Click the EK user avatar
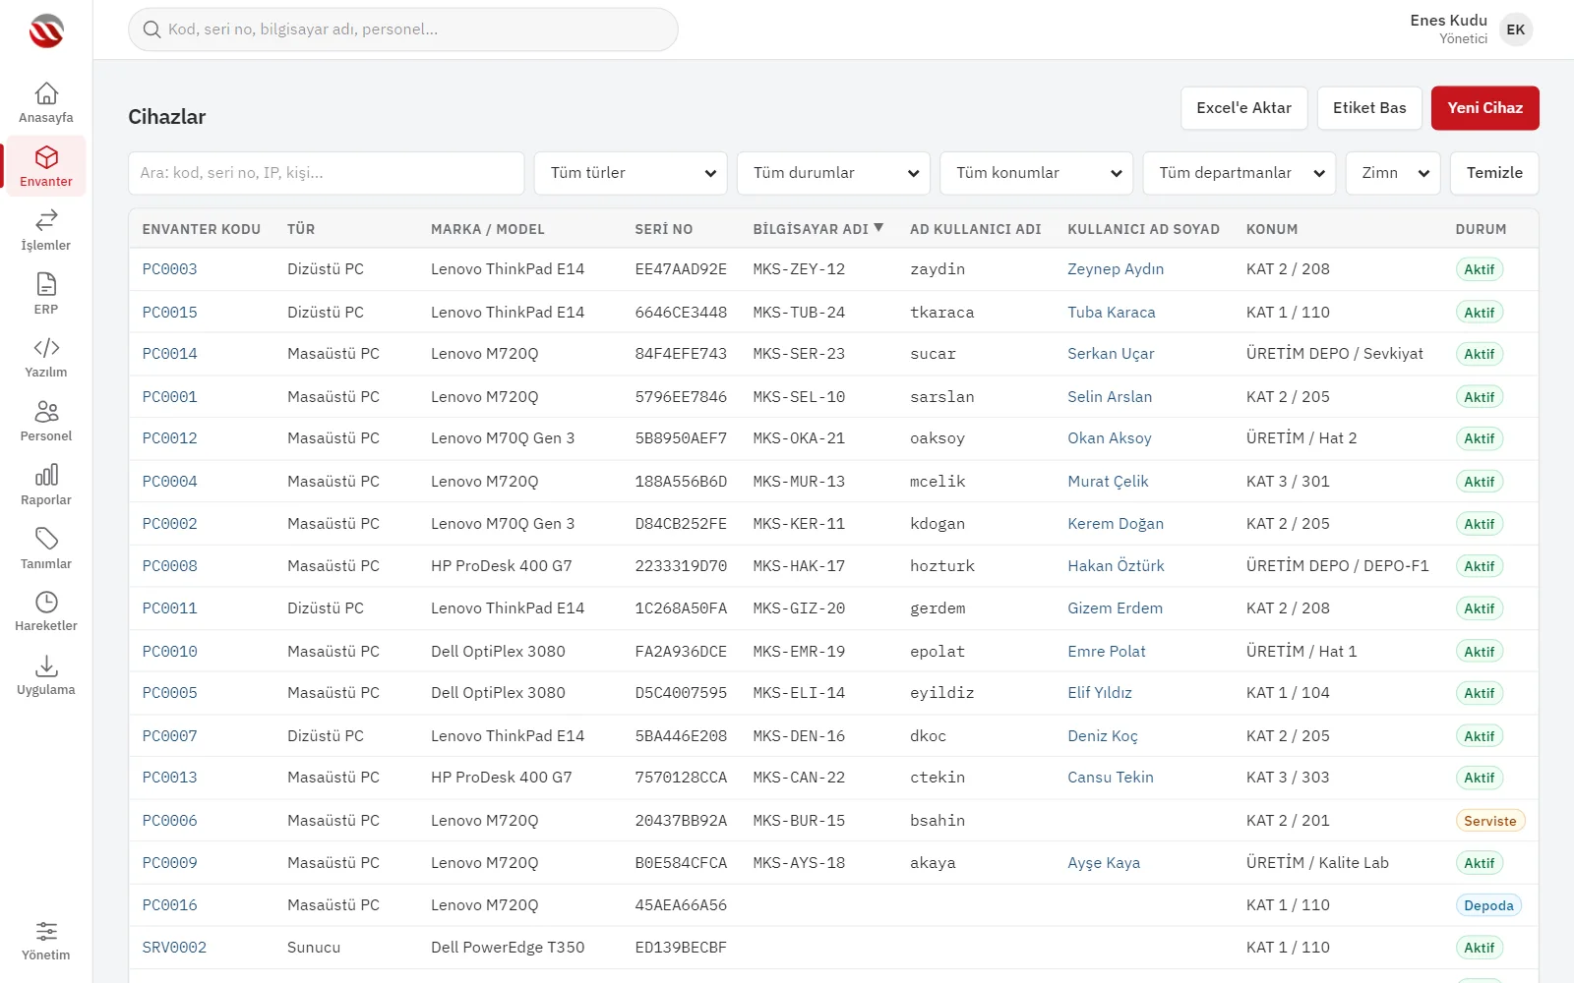Screen dimensions: 1574x983 pyautogui.click(x=1516, y=29)
